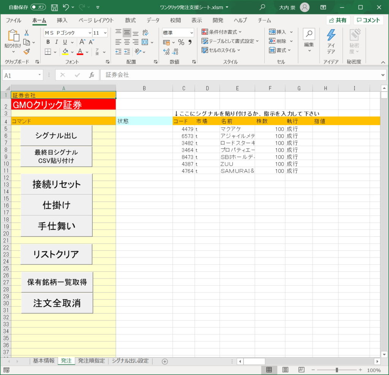Increase decimal places shown

tap(166, 52)
